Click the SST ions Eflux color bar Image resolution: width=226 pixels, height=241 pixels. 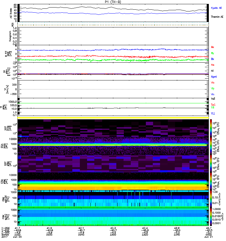click(211, 128)
